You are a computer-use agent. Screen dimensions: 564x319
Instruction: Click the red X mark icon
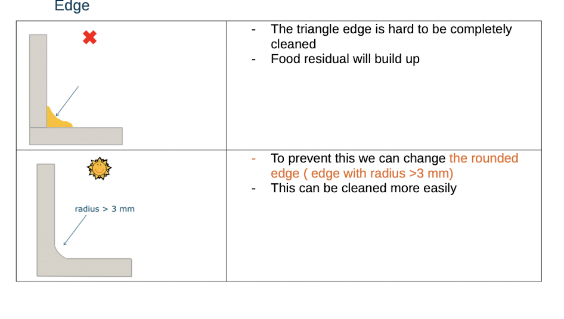tap(89, 37)
